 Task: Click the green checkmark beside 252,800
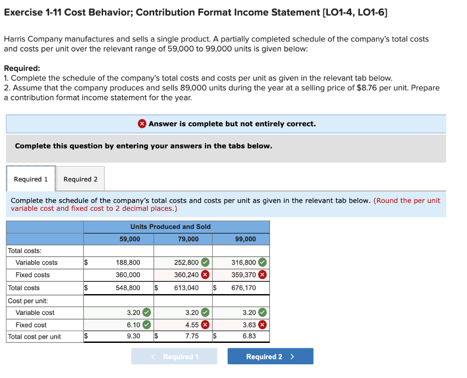pos(205,262)
